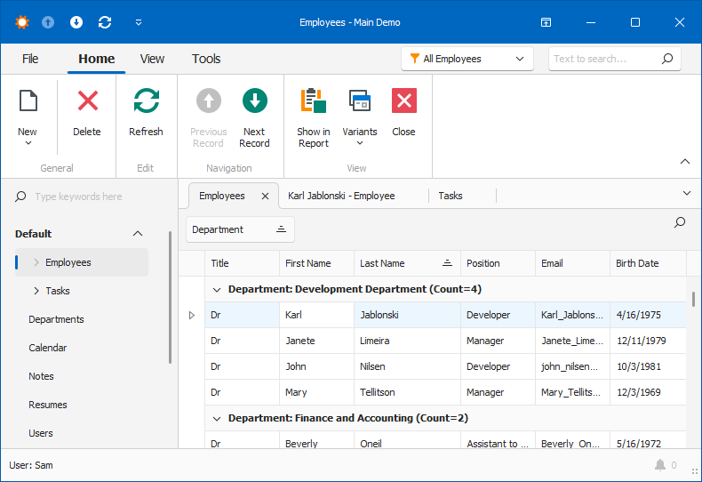Screen dimensions: 702x482
Task: Open the Departments navigation item
Action: pos(56,319)
